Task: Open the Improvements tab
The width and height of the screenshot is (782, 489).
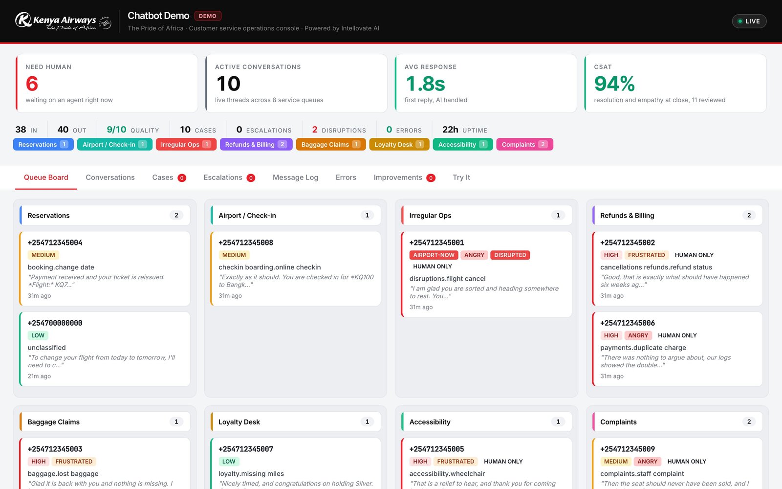Action: [x=404, y=178]
